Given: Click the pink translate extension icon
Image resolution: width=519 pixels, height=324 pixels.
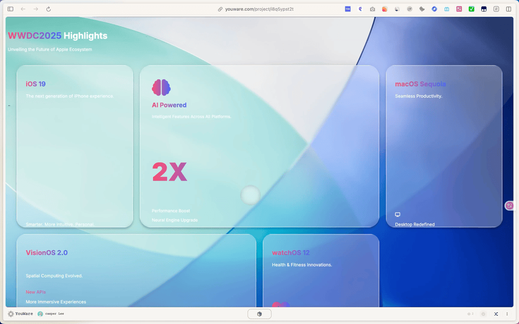Looking at the screenshot, I should pos(459,9).
